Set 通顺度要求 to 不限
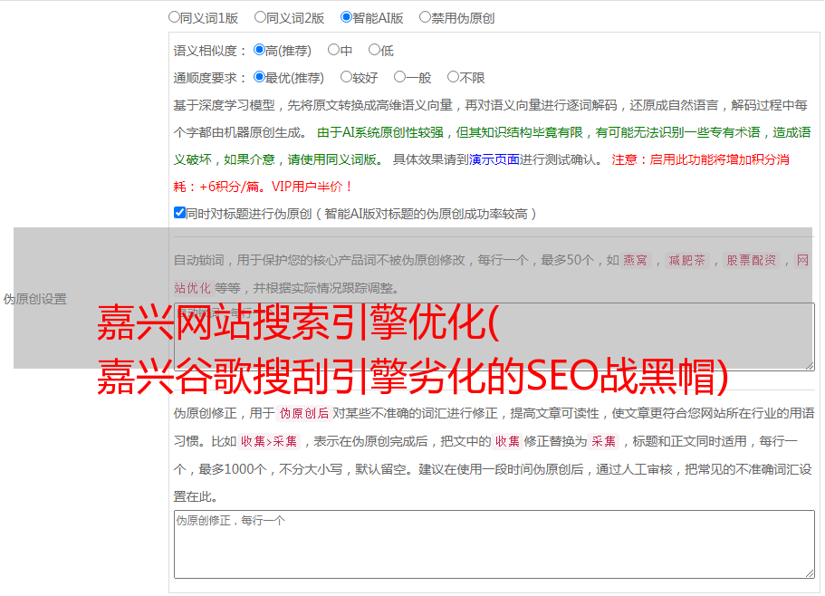 click(453, 77)
